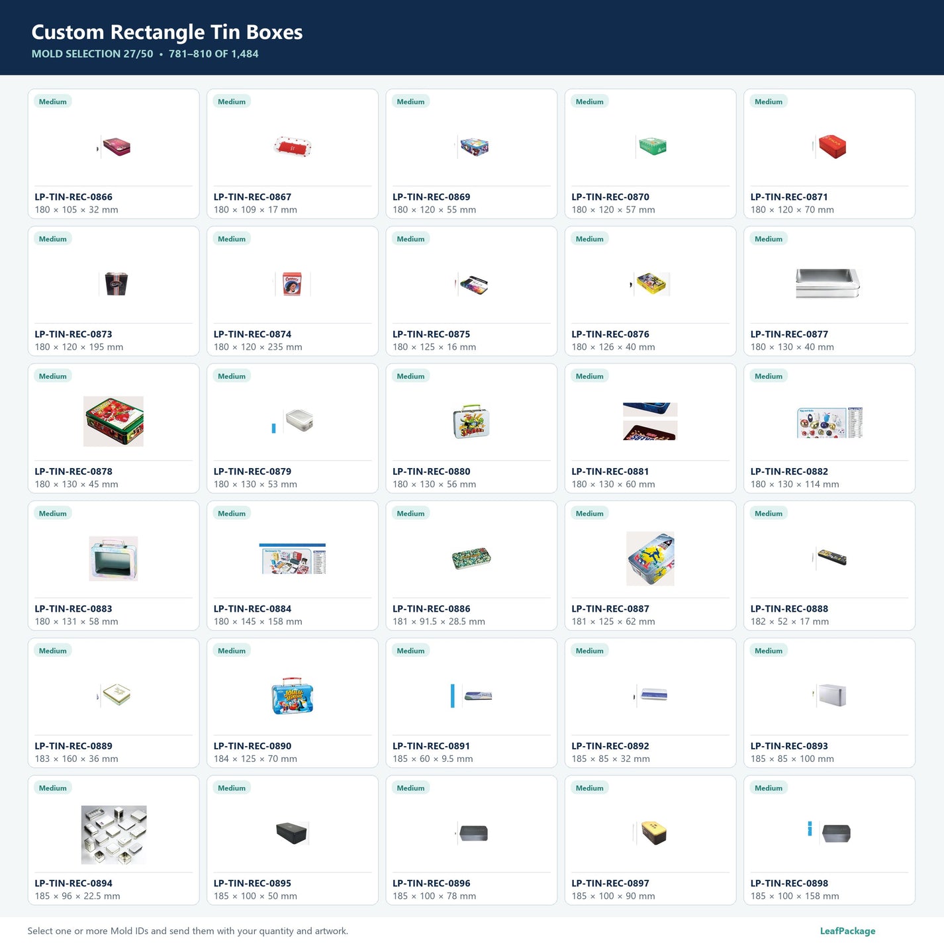The width and height of the screenshot is (944, 944).
Task: View the LP-TIN-REC-0869 product image
Action: pos(472,147)
